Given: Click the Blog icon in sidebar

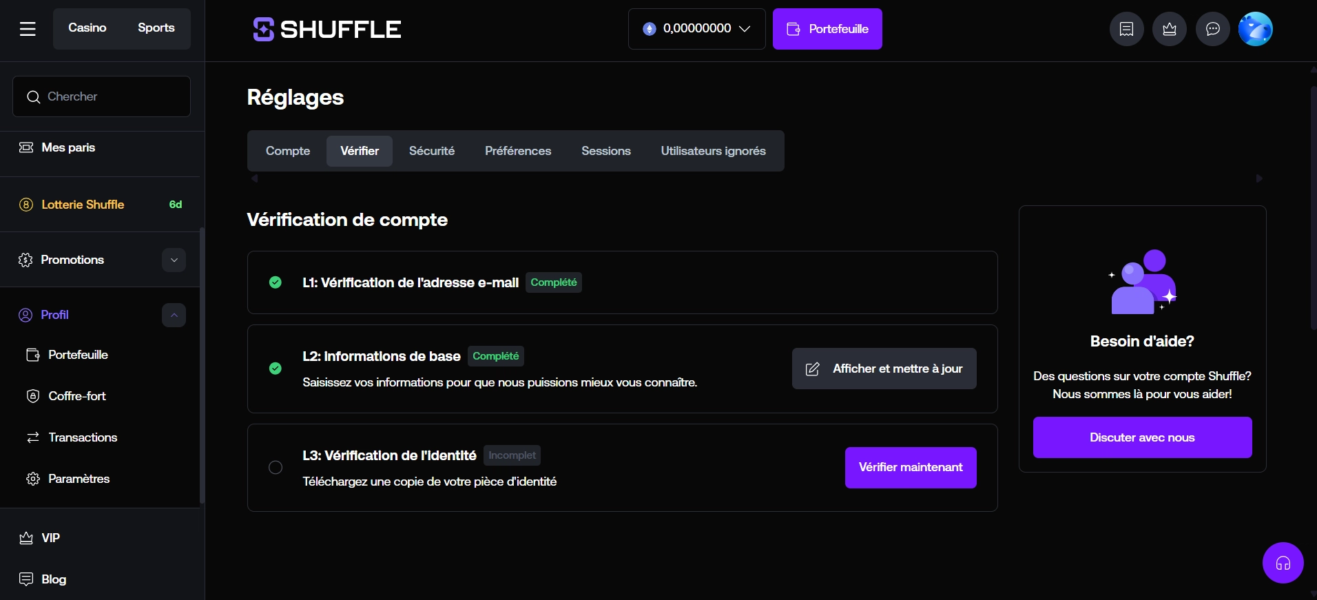Looking at the screenshot, I should point(26,579).
